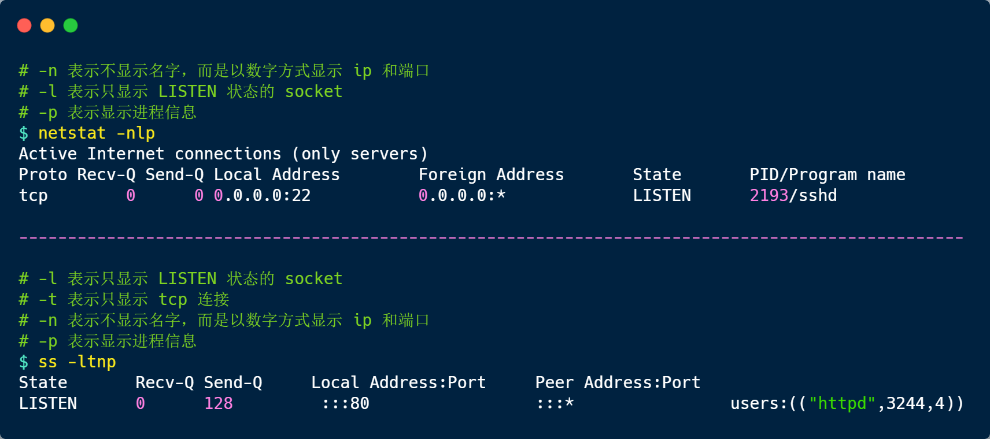Image resolution: width=990 pixels, height=439 pixels.
Task: Click the netstat -nlp command text
Action: [x=97, y=133]
